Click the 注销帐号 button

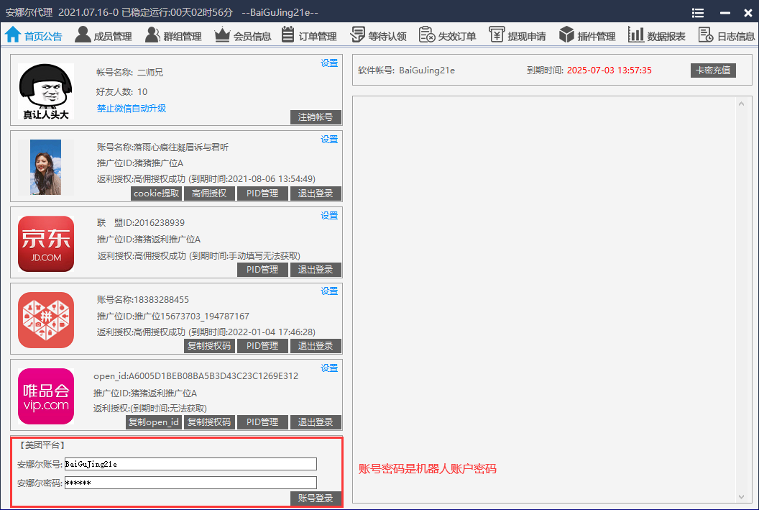tap(316, 117)
